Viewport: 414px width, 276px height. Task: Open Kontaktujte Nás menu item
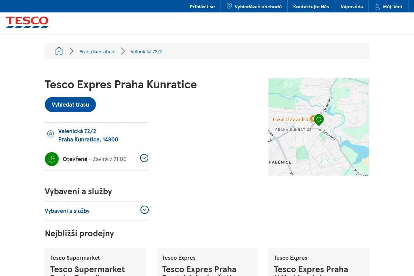point(311,7)
